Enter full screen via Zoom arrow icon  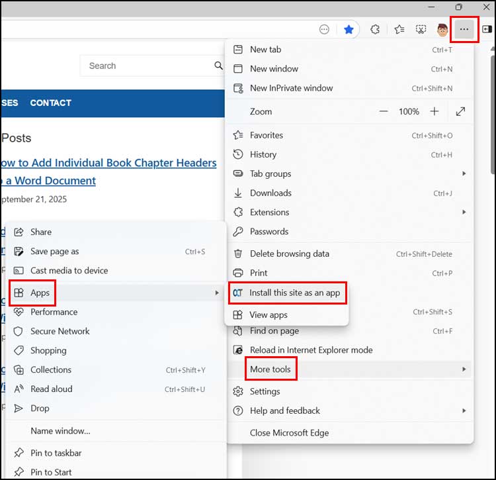pyautogui.click(x=460, y=111)
